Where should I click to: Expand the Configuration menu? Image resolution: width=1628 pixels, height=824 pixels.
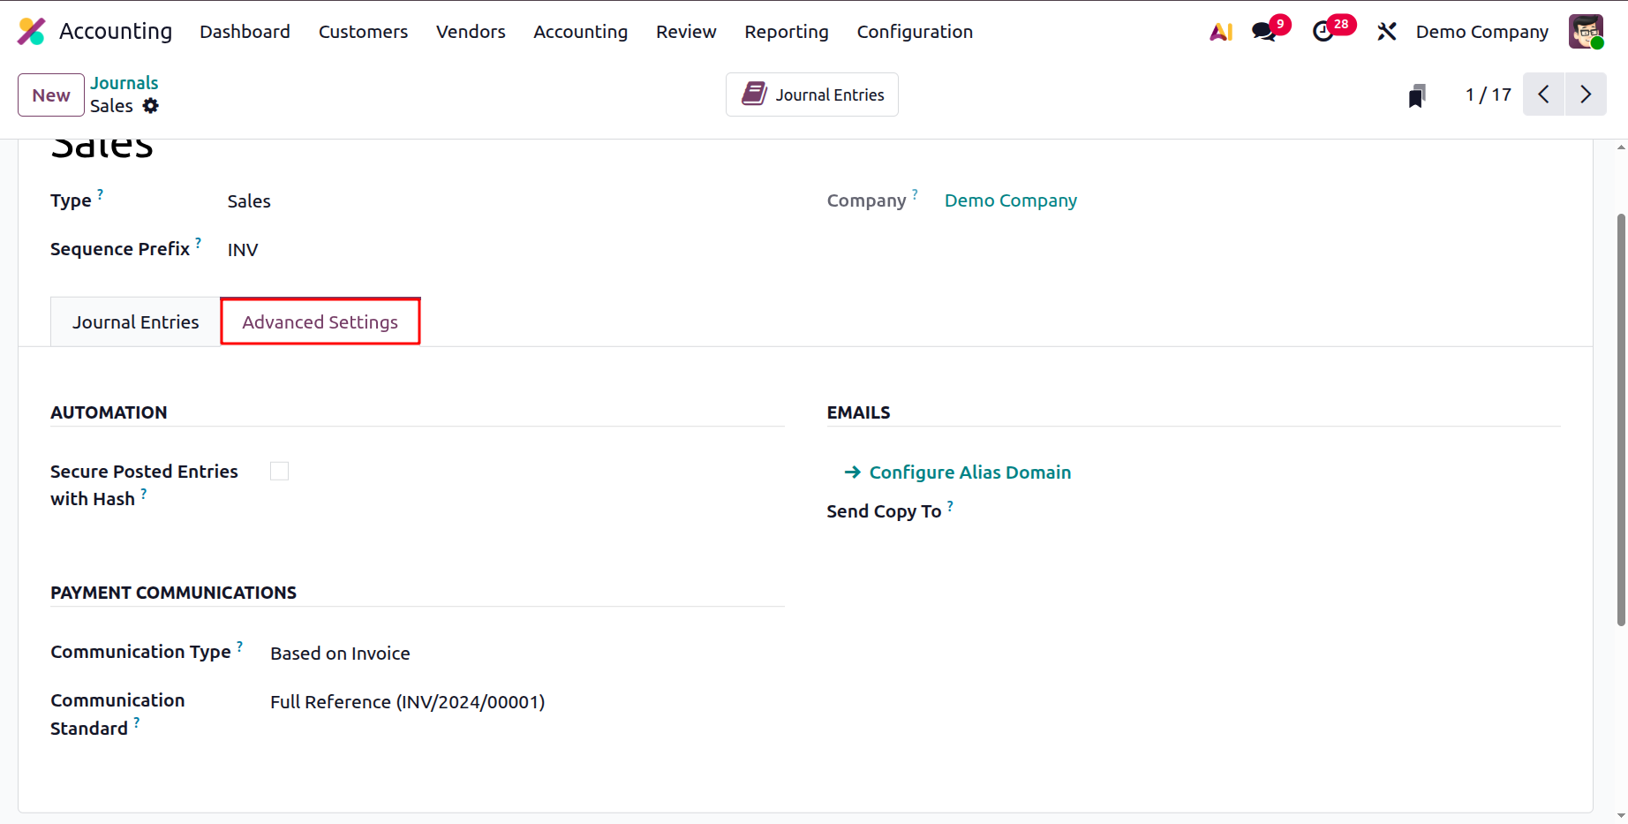(x=915, y=32)
